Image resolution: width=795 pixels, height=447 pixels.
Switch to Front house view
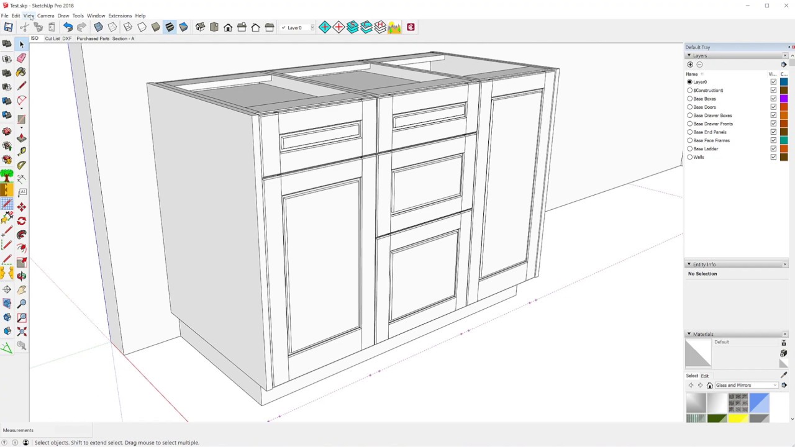pyautogui.click(x=228, y=27)
